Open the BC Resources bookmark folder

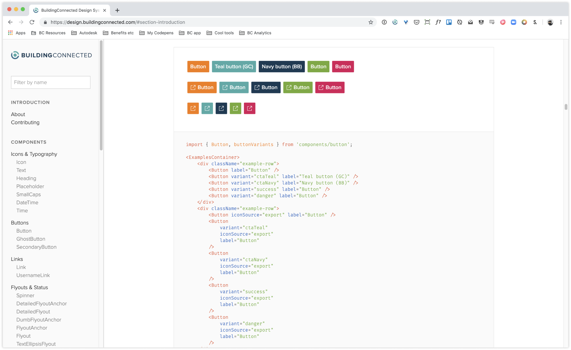(x=48, y=33)
